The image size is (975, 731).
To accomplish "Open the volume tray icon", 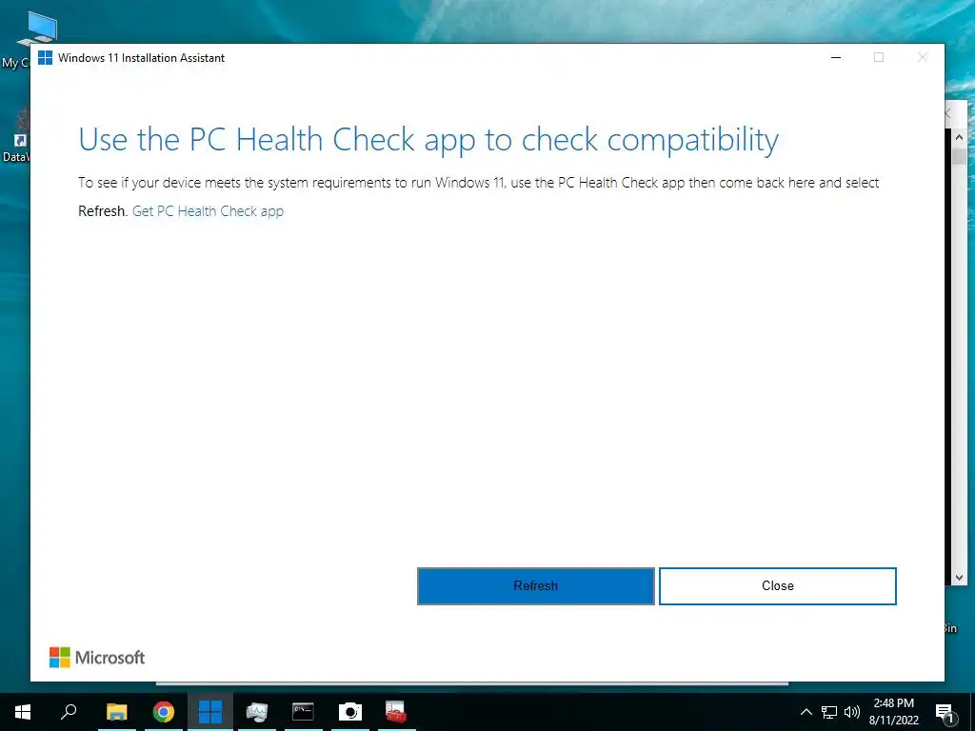I will point(852,712).
